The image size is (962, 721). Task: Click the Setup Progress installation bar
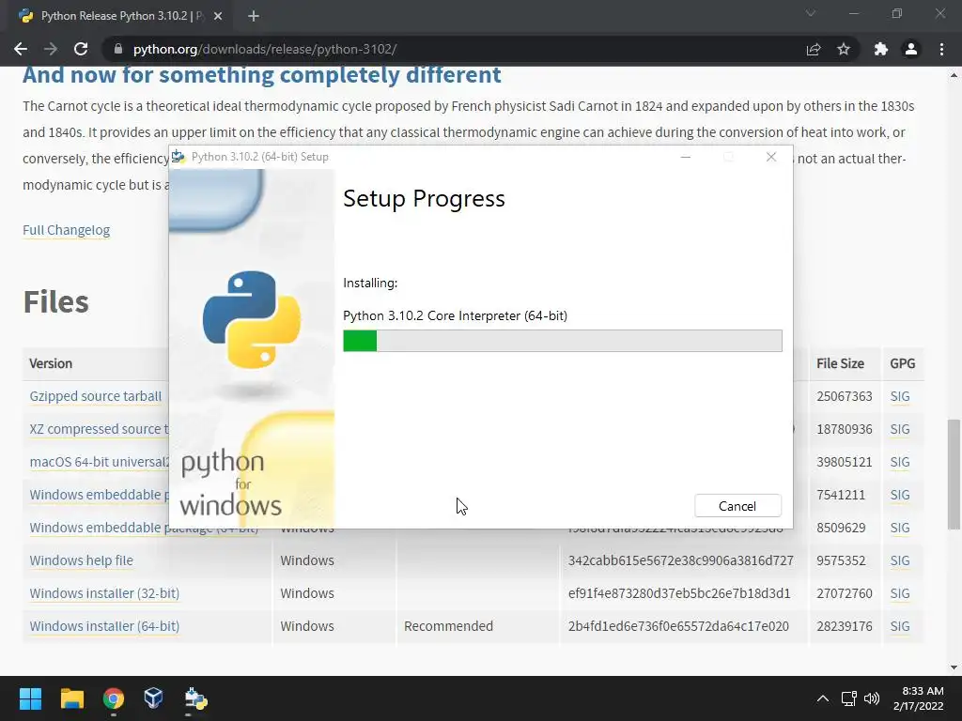click(x=562, y=341)
